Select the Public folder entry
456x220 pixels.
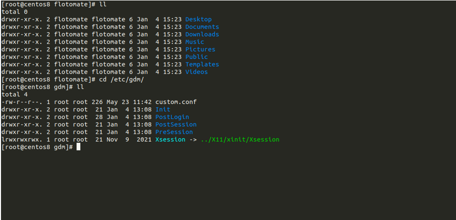(x=196, y=56)
